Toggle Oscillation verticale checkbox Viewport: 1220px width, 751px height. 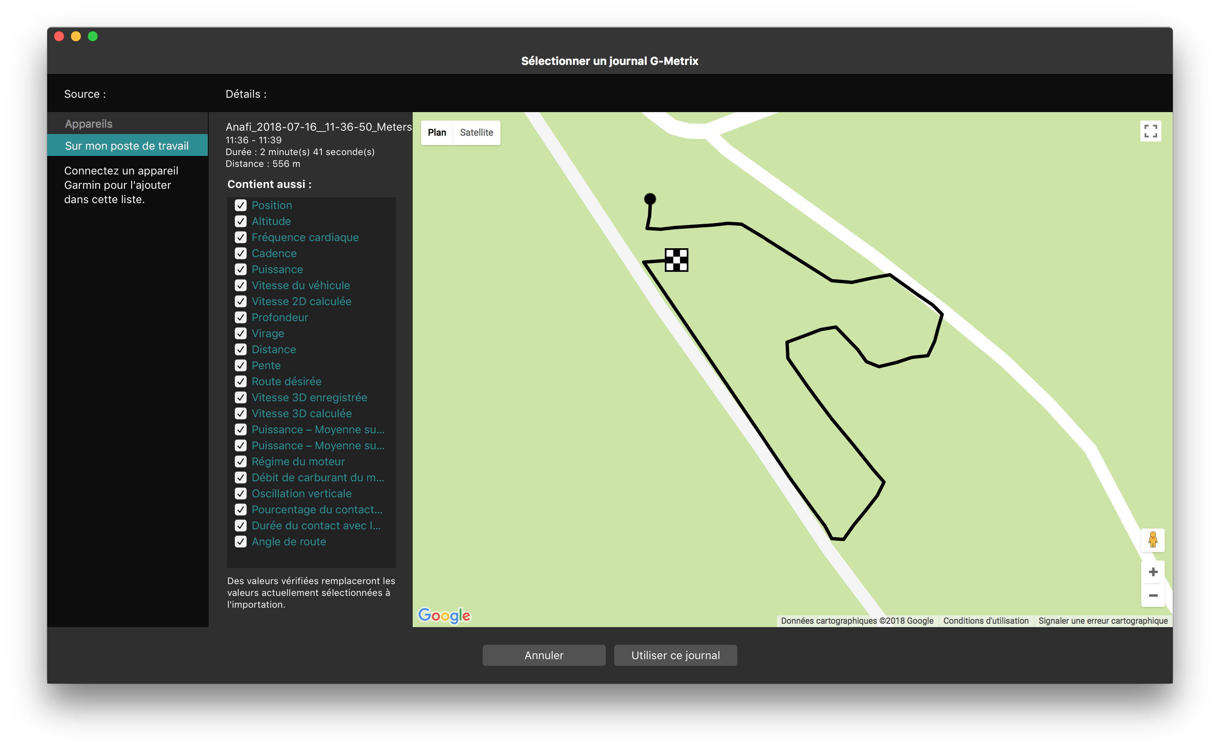[x=240, y=494]
